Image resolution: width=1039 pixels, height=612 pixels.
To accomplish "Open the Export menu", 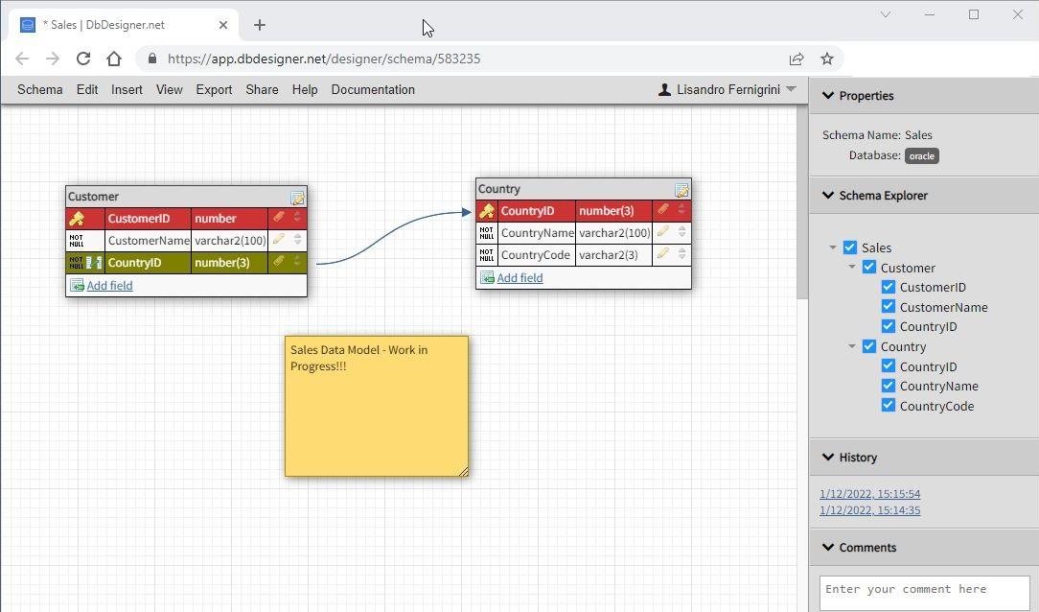I will [x=214, y=89].
